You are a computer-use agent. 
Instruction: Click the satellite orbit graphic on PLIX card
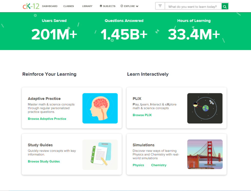[x=205, y=108]
